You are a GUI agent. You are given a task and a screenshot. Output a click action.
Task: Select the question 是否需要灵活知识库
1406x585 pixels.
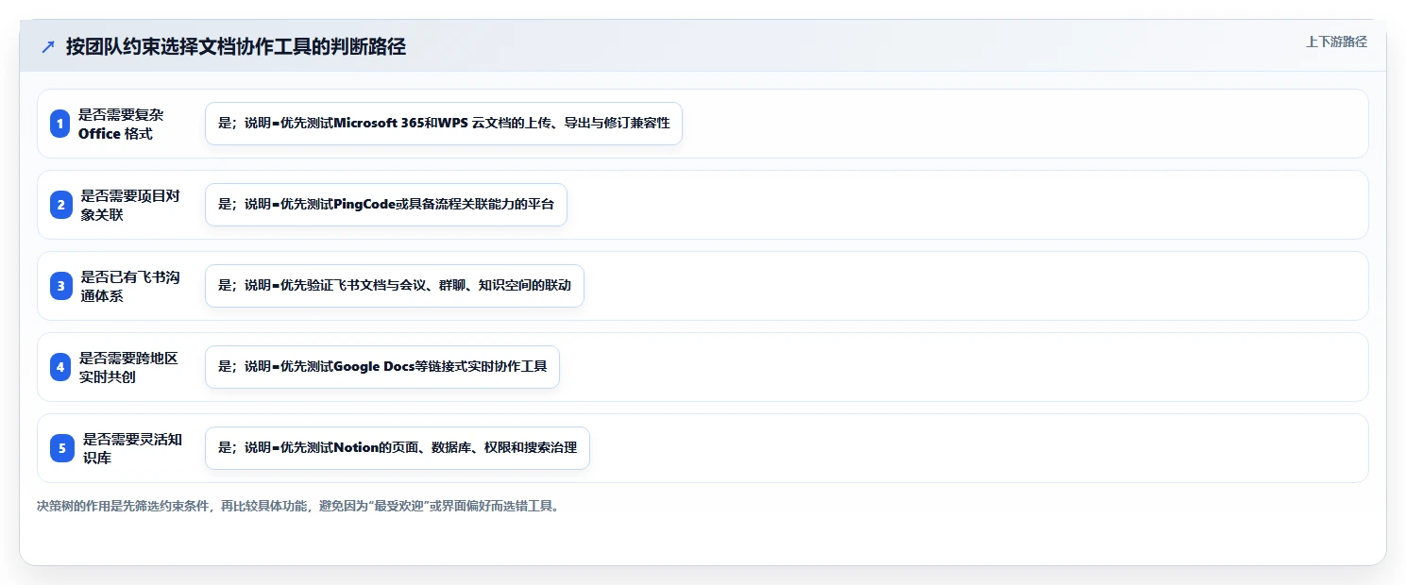[x=132, y=448]
